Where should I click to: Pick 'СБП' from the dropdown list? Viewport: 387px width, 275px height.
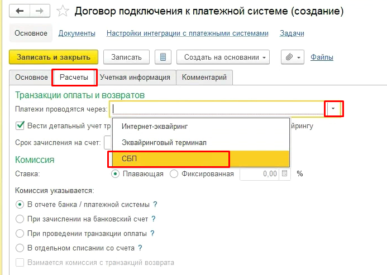(201, 159)
